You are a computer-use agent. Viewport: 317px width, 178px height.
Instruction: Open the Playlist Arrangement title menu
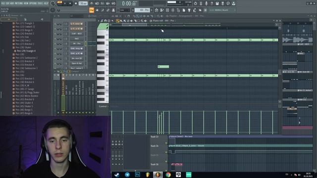coord(186,16)
